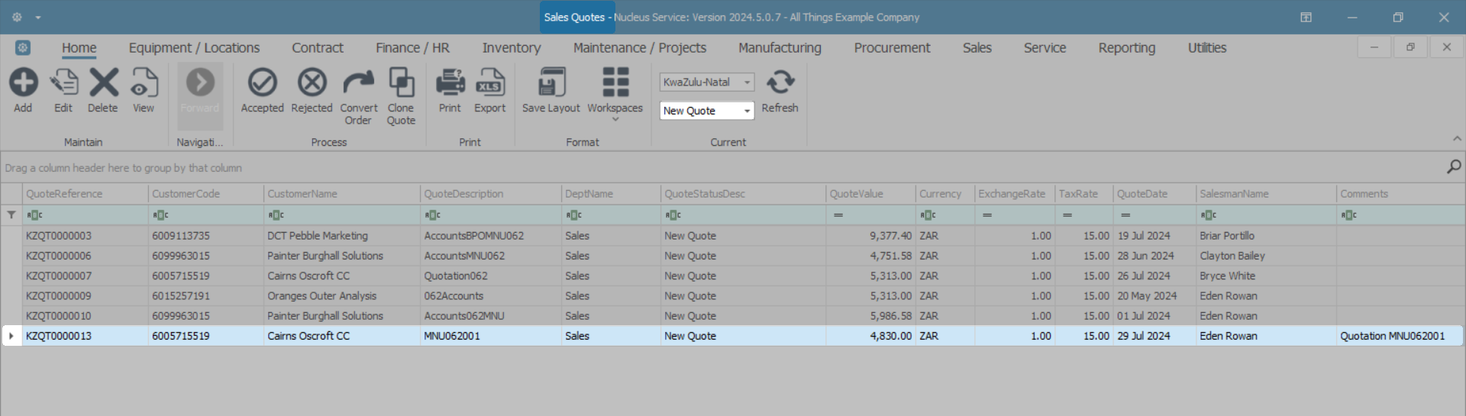Click the CustomerName column header
This screenshot has height=416, width=1466.
[x=302, y=194]
